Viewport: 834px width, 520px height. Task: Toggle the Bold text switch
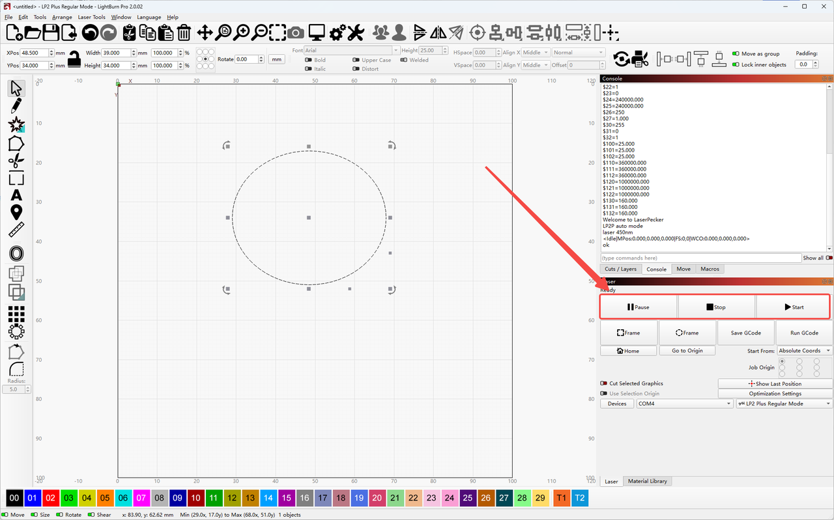pyautogui.click(x=308, y=60)
